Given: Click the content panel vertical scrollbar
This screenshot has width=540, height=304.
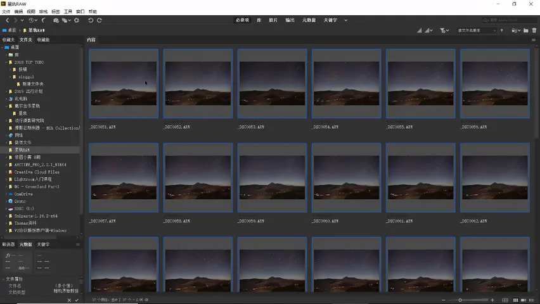Looking at the screenshot, I should pyautogui.click(x=536, y=94).
